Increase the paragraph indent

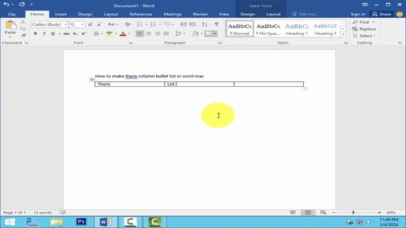point(192,24)
